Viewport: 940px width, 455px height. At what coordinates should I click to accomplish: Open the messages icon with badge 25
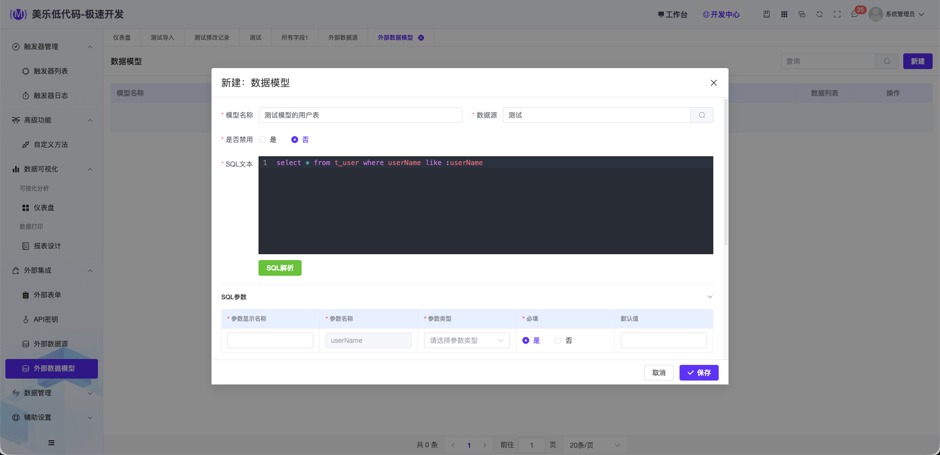855,14
